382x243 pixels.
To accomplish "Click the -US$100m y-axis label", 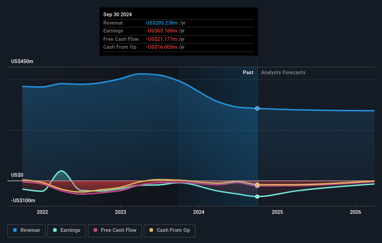I will point(23,200).
